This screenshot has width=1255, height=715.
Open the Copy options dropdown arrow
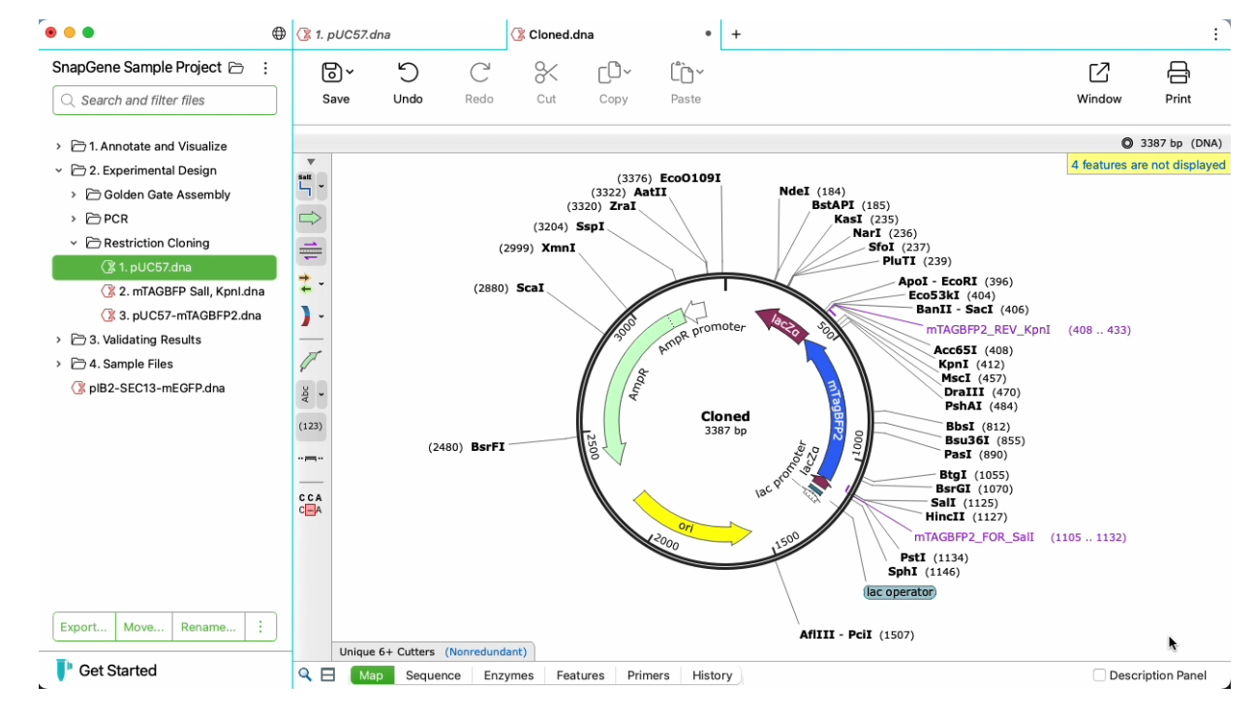coord(627,72)
